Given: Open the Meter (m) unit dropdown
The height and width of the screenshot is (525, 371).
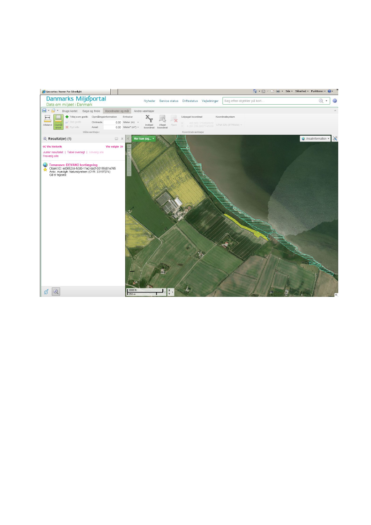Looking at the screenshot, I should 131,122.
